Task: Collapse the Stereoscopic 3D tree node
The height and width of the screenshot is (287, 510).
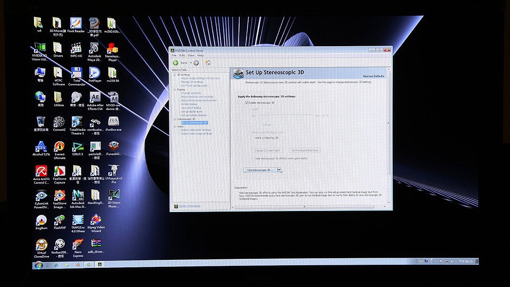Action: coord(175,119)
